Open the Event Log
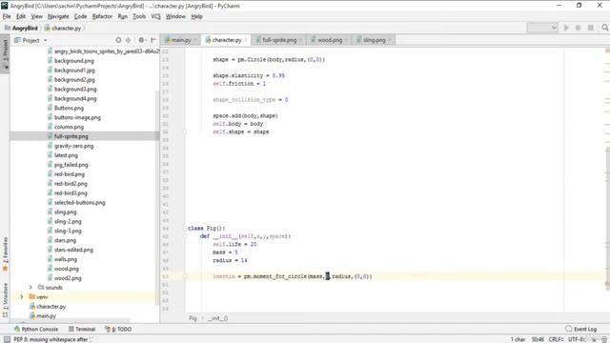Screen dimensions: 610x343 [581, 329]
